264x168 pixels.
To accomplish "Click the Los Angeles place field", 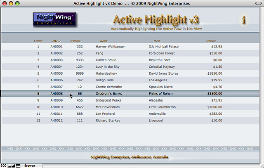I will [158, 80].
